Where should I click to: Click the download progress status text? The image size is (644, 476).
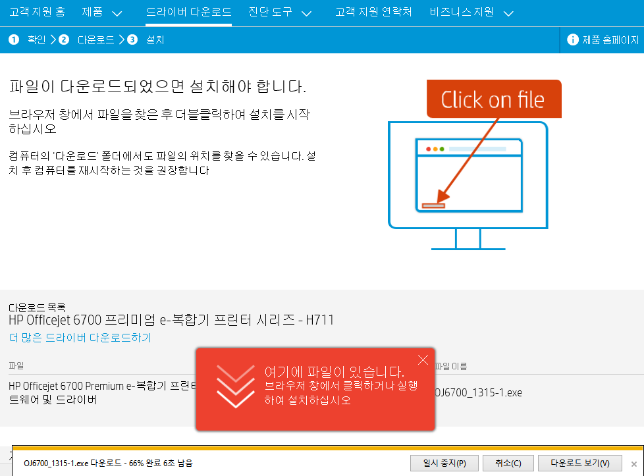pyautogui.click(x=108, y=463)
